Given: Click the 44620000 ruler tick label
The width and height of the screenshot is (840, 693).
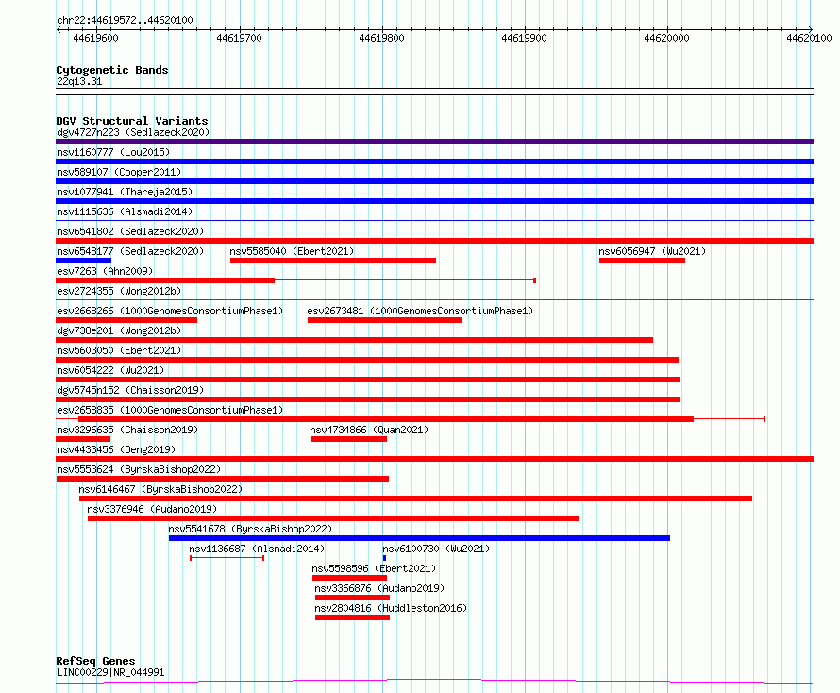Looking at the screenshot, I should click(666, 38).
